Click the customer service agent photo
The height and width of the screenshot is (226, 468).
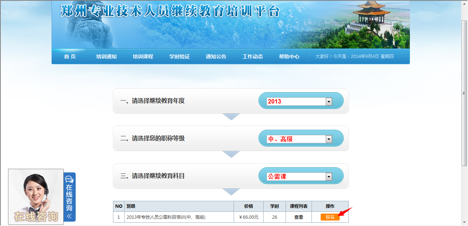(36, 197)
